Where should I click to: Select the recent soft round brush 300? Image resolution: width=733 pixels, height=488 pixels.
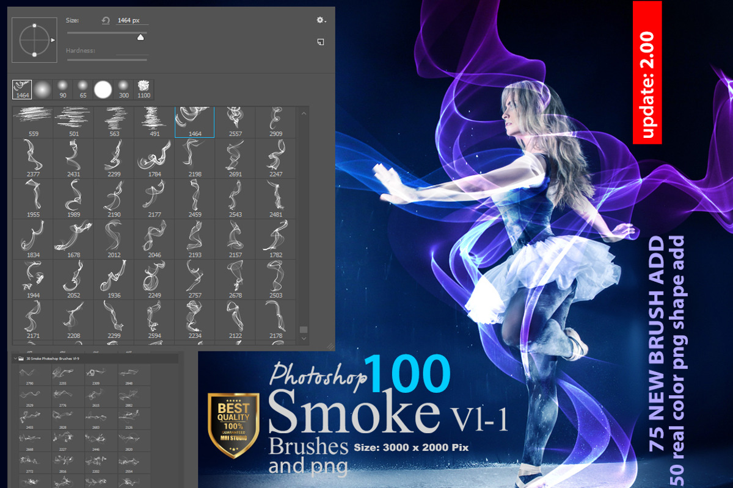tap(124, 90)
